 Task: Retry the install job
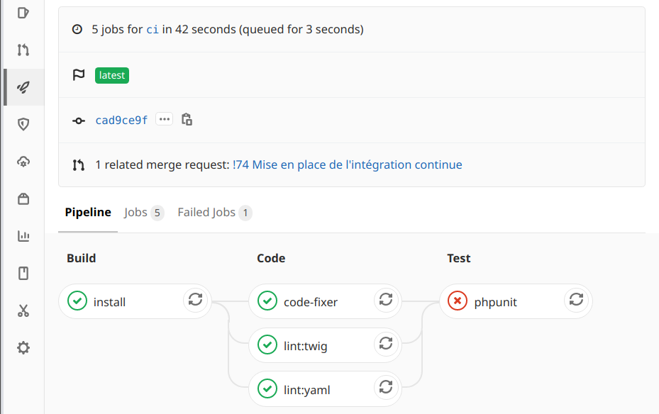(196, 300)
